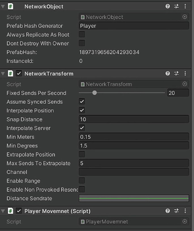This screenshot has width=194, height=231.
Task: Open Player Movemnet preset sliders icon
Action: click(x=176, y=211)
